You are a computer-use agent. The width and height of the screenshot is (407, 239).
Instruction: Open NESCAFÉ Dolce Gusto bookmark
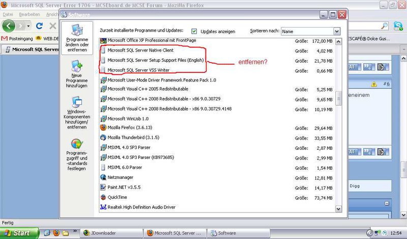pos(368,39)
